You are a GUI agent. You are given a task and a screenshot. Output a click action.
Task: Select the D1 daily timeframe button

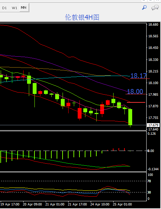pyautogui.click(x=5, y=8)
